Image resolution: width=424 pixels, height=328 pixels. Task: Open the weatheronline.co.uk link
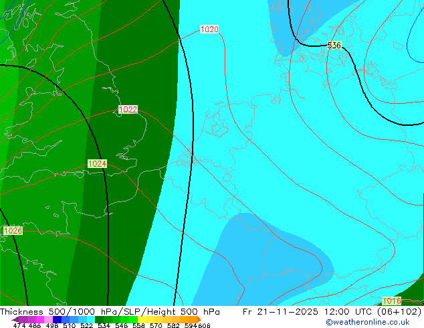click(x=368, y=322)
